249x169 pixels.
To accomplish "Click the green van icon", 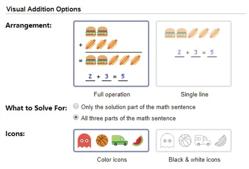I will pos(120,140).
